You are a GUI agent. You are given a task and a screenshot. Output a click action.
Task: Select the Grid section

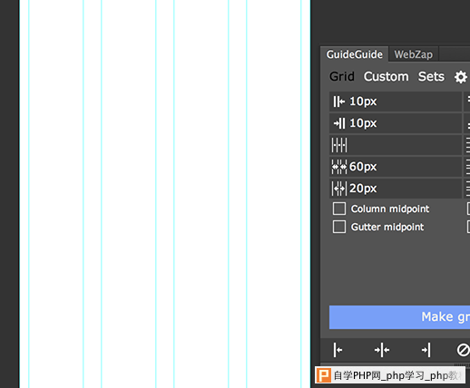[342, 77]
